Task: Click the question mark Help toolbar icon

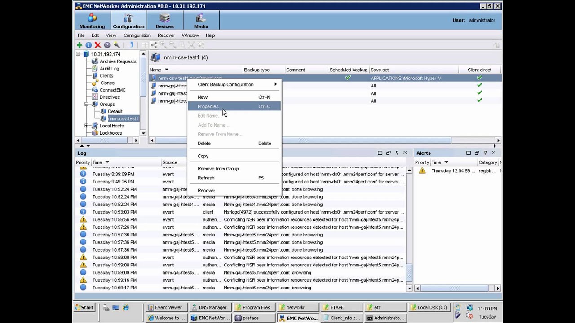Action: tap(107, 45)
